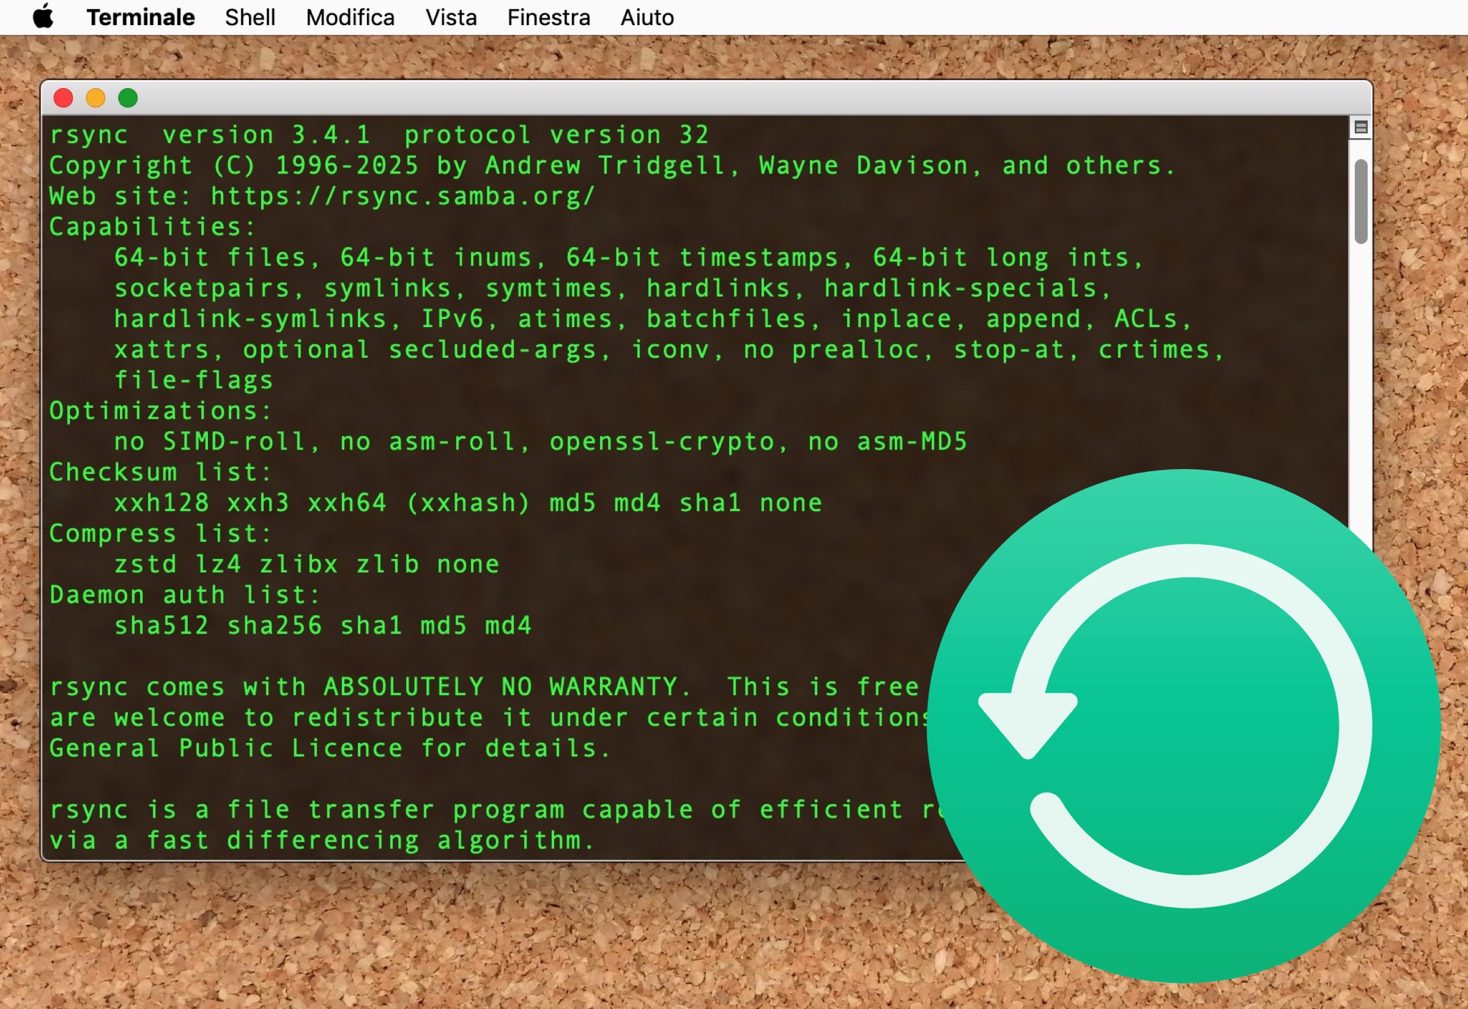Click the Checksum list heading text
1468x1009 pixels.
[158, 471]
